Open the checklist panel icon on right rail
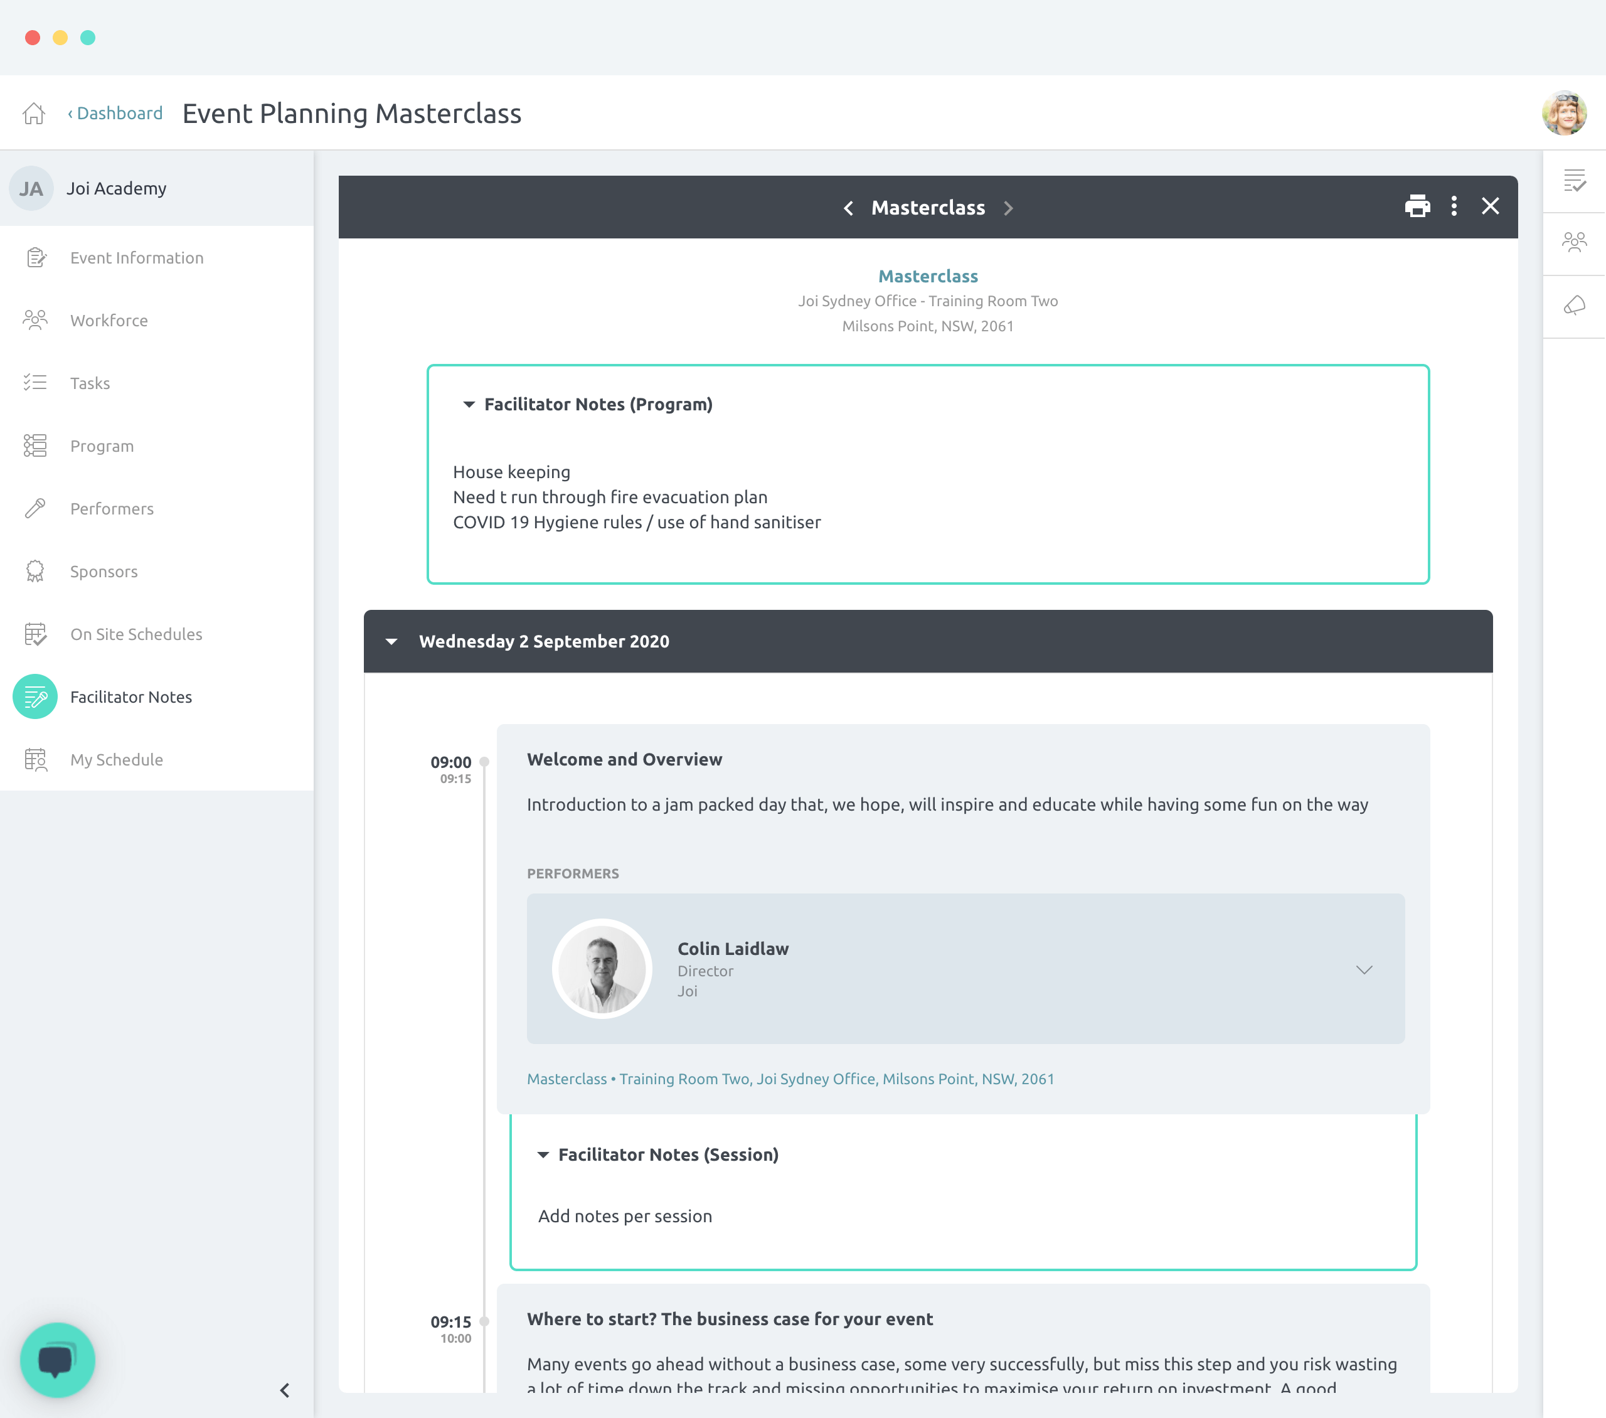 [1574, 181]
